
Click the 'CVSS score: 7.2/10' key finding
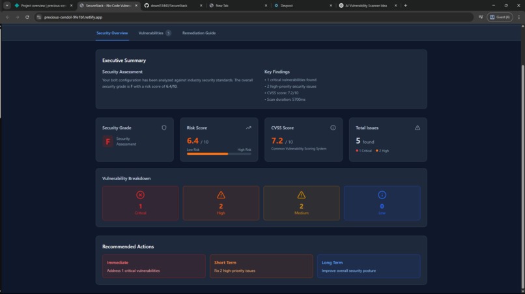coord(281,93)
